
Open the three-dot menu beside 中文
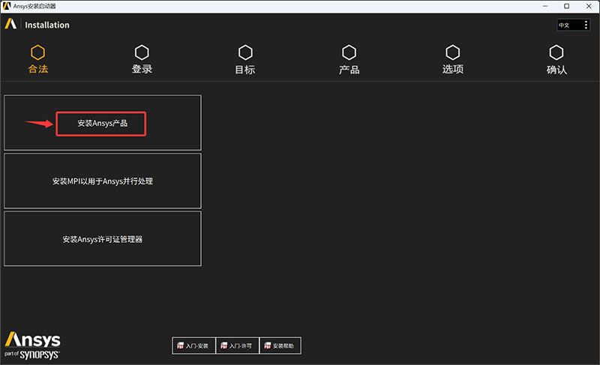[586, 25]
